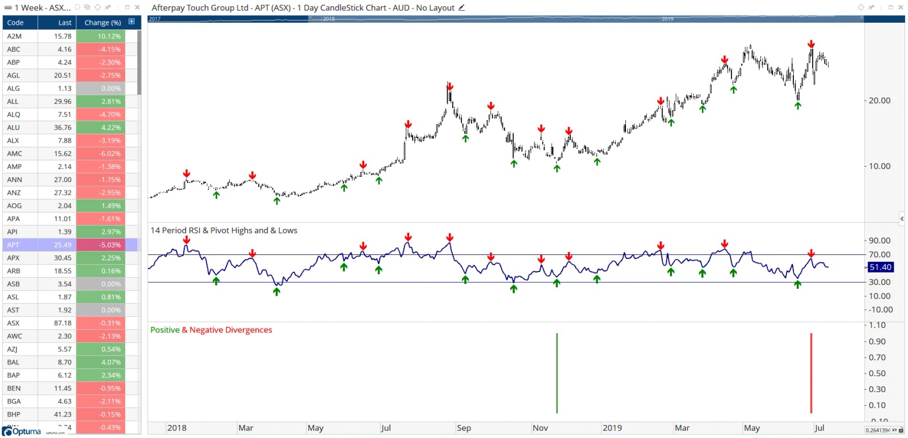The height and width of the screenshot is (438, 908).
Task: Click the diamond icon in the watchlist title bar
Action: (98, 7)
